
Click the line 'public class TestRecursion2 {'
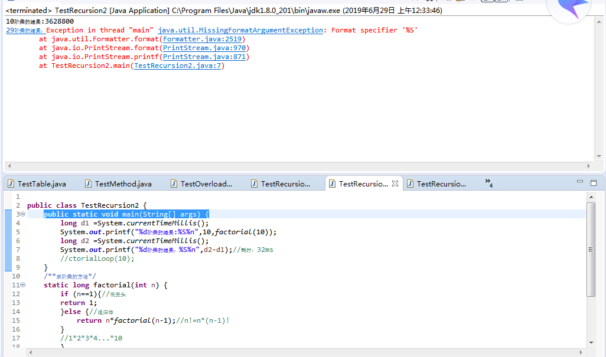(x=87, y=205)
